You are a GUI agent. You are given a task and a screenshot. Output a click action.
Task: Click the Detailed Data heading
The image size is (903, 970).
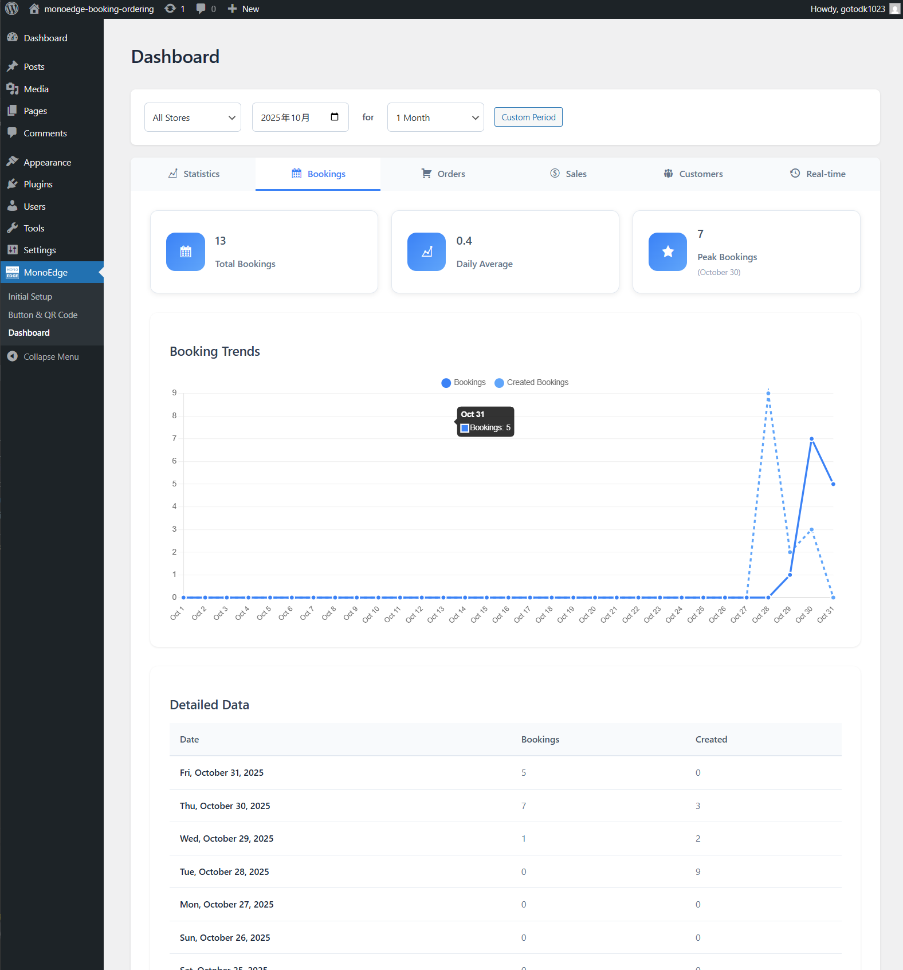click(210, 705)
